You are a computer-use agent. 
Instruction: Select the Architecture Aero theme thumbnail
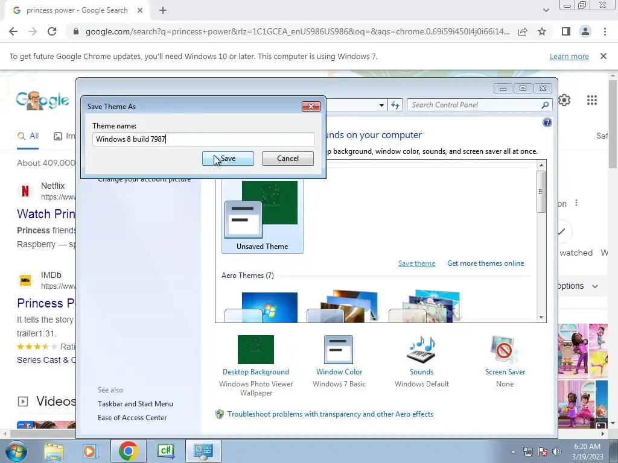[343, 306]
